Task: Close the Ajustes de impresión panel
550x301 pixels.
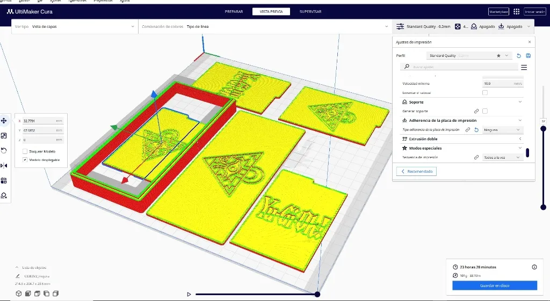Action: (x=529, y=42)
